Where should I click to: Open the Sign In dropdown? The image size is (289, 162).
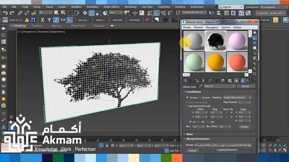(x=231, y=7)
